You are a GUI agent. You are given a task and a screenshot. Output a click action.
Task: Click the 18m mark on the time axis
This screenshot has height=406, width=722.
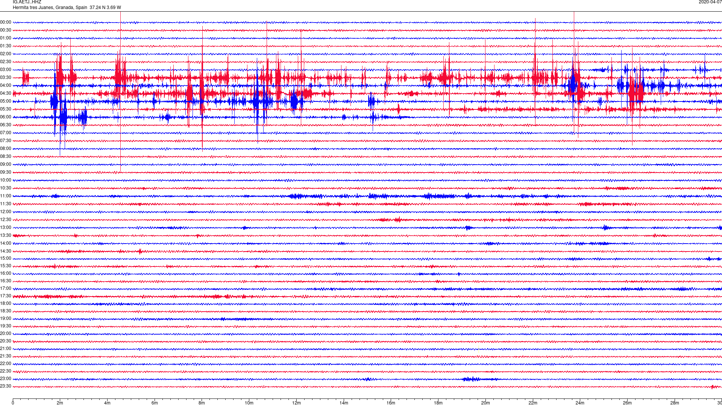click(x=438, y=403)
